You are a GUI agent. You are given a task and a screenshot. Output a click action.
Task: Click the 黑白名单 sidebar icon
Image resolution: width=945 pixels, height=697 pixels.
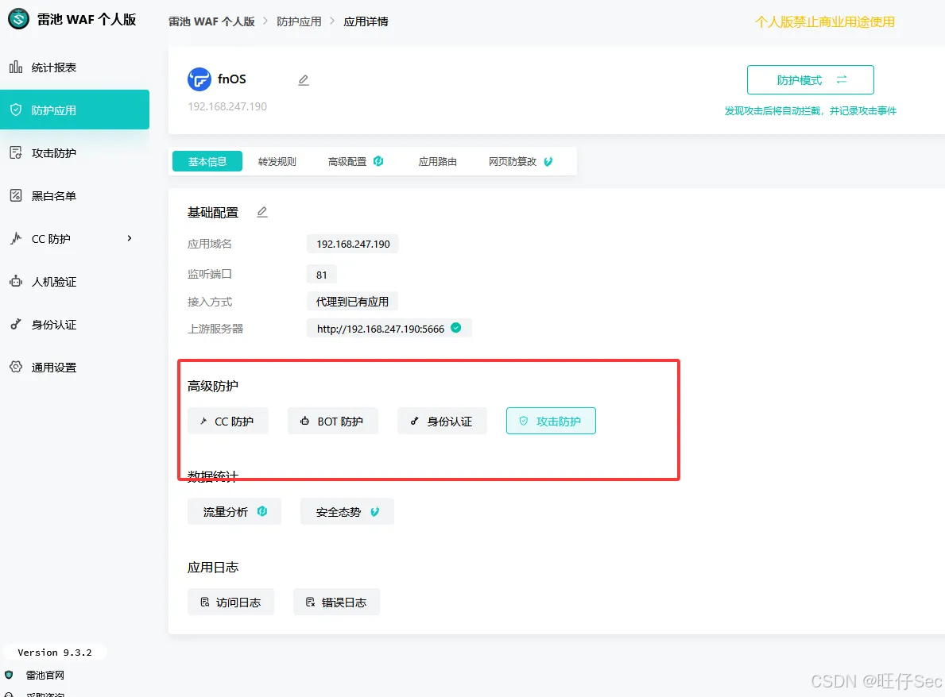(x=16, y=195)
